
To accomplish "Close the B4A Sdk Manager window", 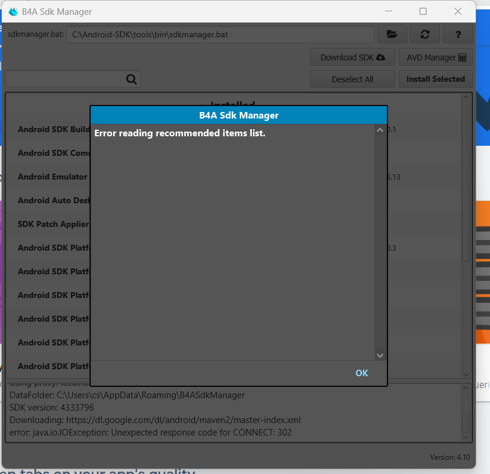I will tap(458, 12).
